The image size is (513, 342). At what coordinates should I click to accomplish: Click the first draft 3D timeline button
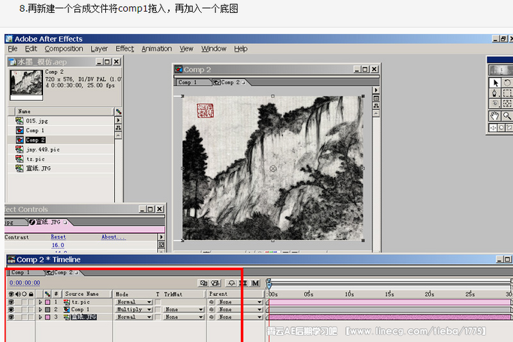[204, 282]
